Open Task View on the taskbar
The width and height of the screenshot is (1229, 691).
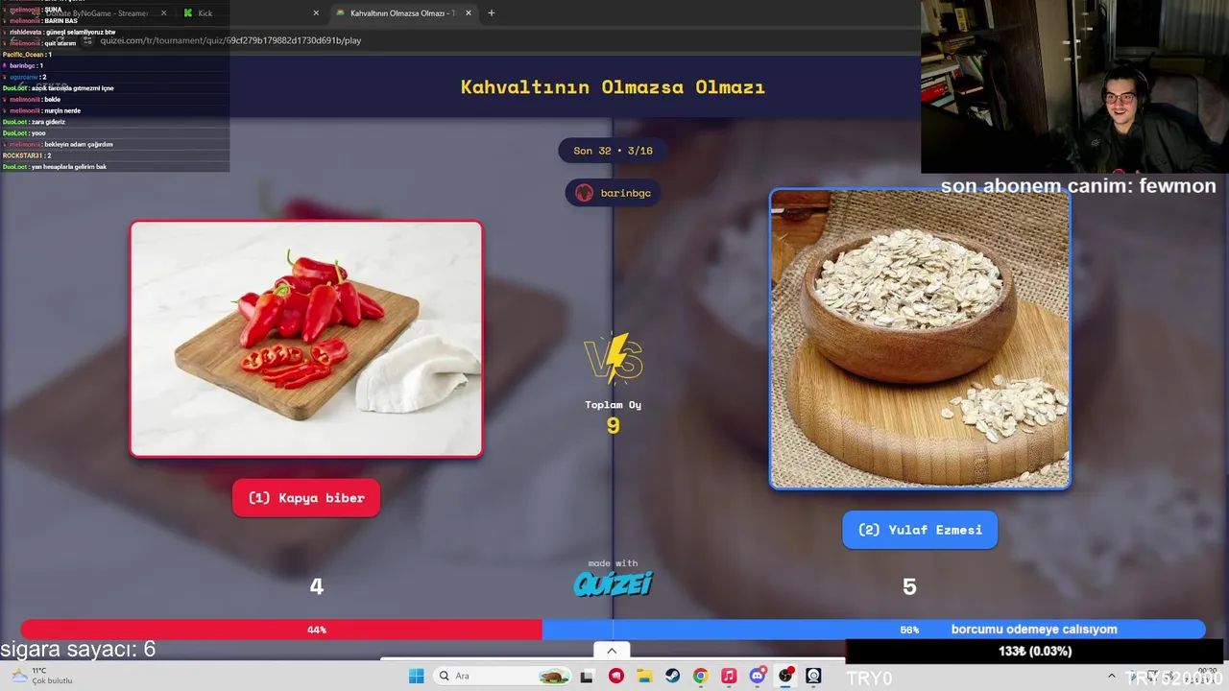pos(587,676)
